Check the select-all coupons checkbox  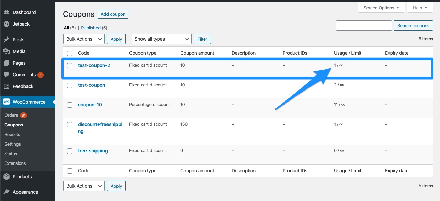(70, 53)
